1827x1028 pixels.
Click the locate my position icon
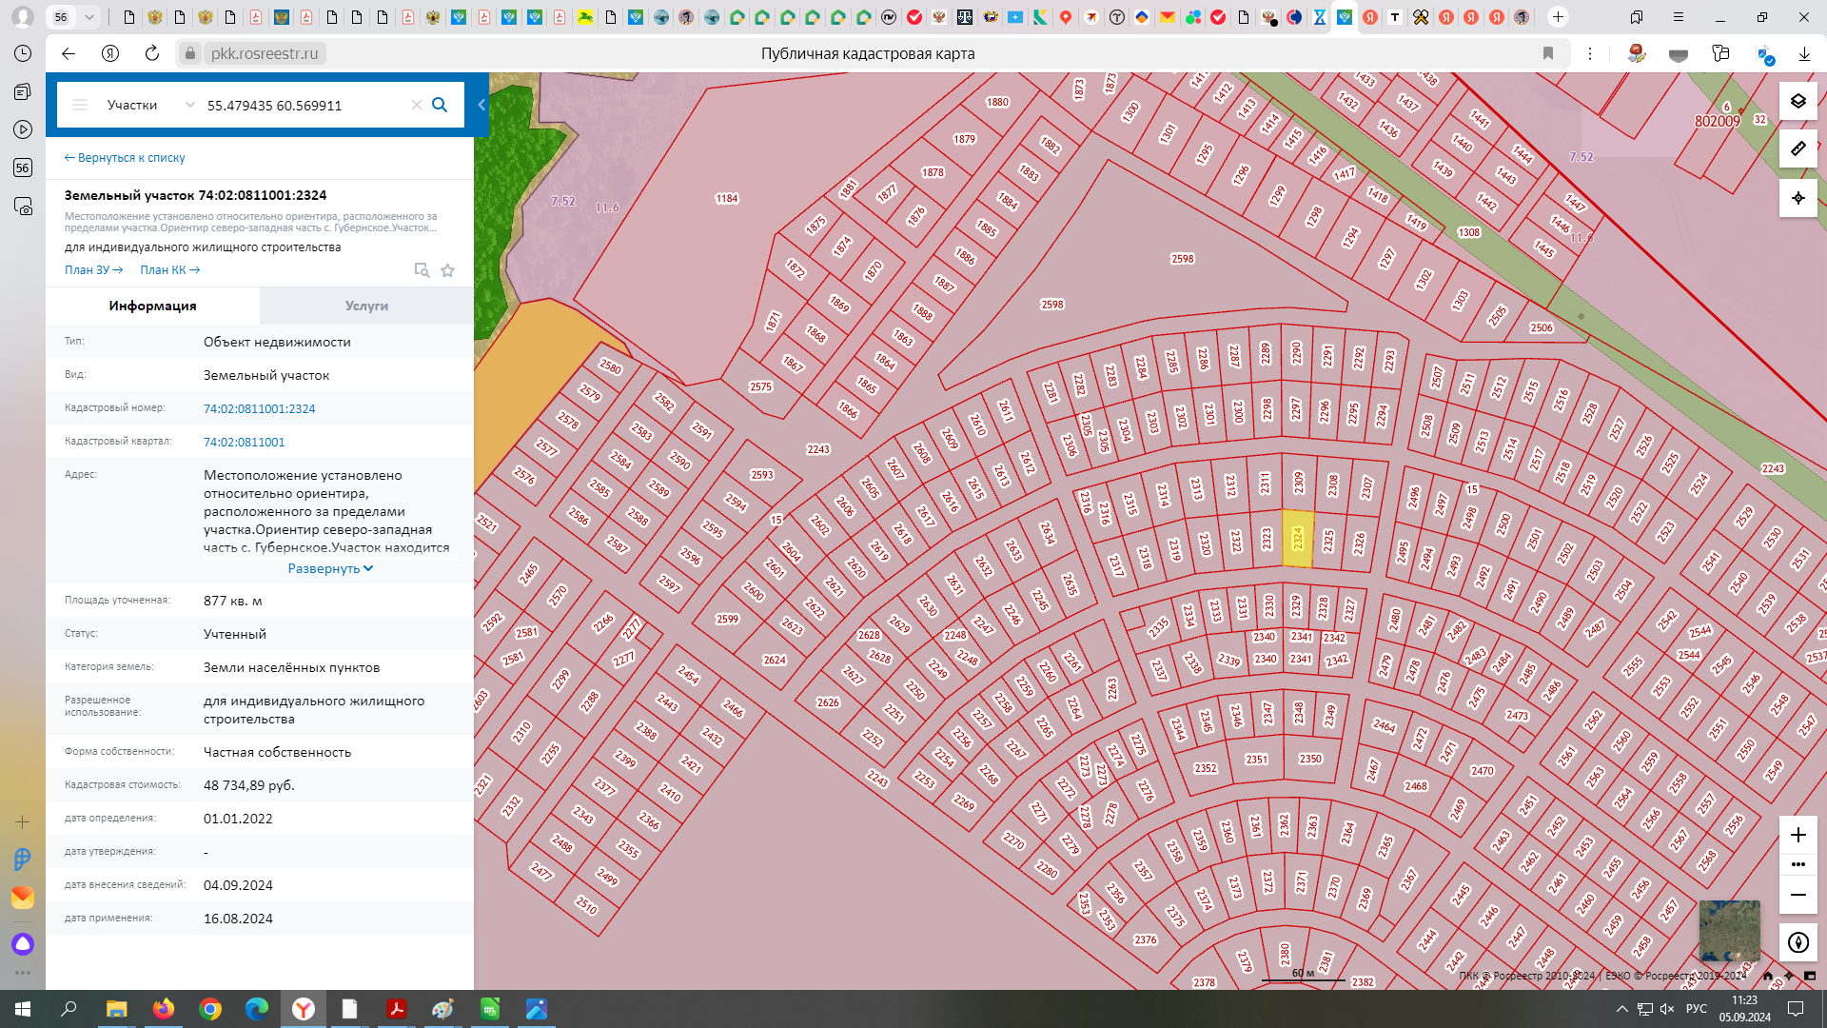(x=1798, y=198)
